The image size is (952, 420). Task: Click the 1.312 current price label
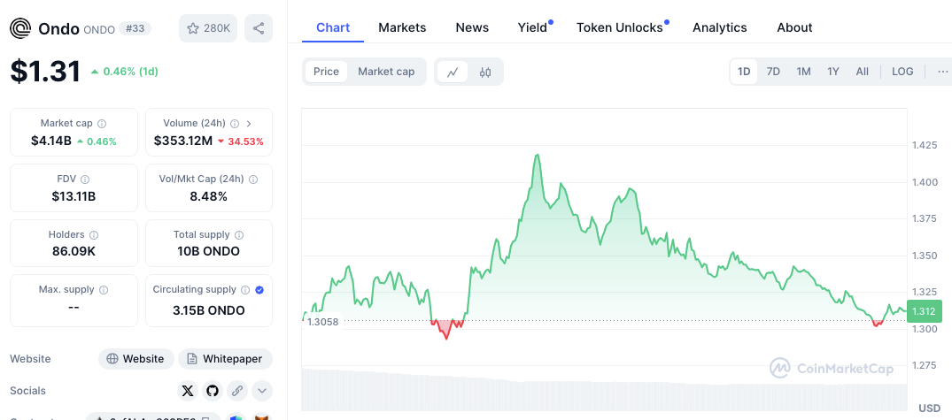[x=924, y=311]
